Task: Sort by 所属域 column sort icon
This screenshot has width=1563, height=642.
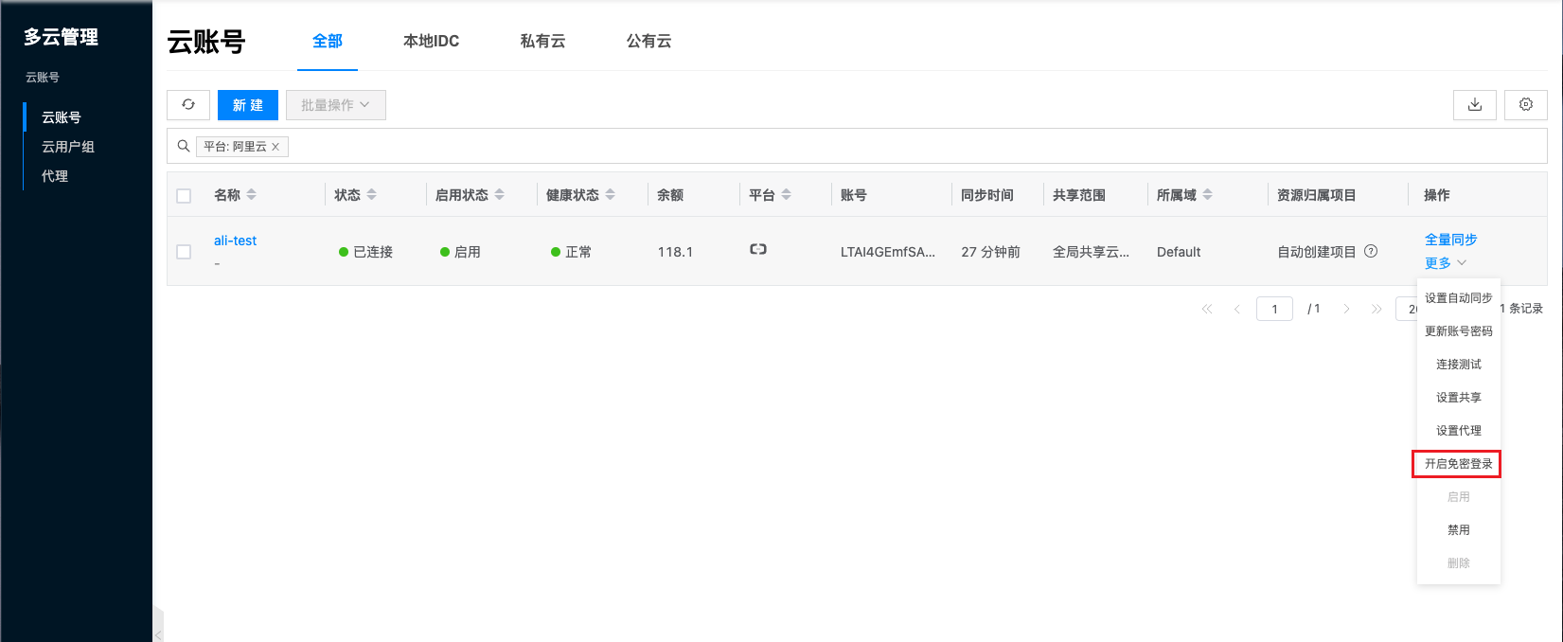Action: coord(1208,195)
